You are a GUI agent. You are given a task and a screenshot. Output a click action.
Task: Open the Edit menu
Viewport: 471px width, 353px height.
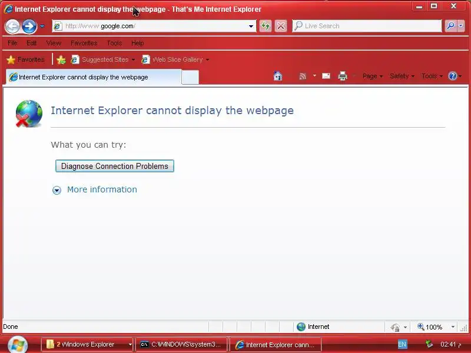[x=32, y=43]
